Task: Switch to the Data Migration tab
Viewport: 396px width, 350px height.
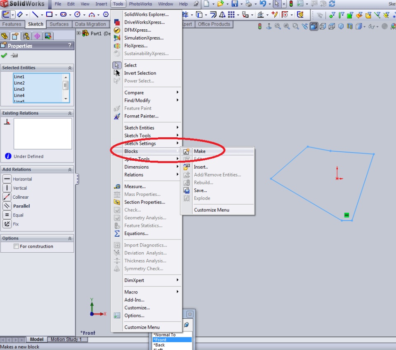Action: pyautogui.click(x=90, y=24)
